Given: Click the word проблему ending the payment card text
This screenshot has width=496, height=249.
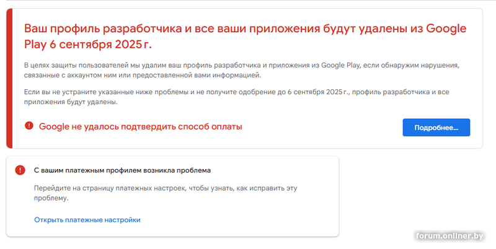Looking at the screenshot, I should [x=50, y=199].
